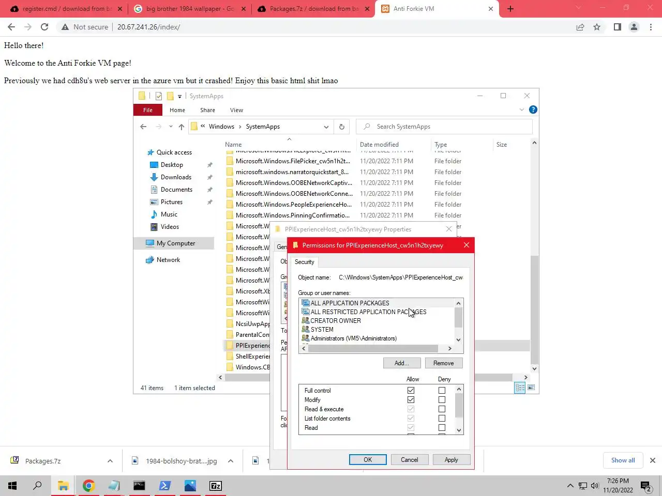The height and width of the screenshot is (496, 662).
Task: Check Allow for Full control
Action: (411, 391)
